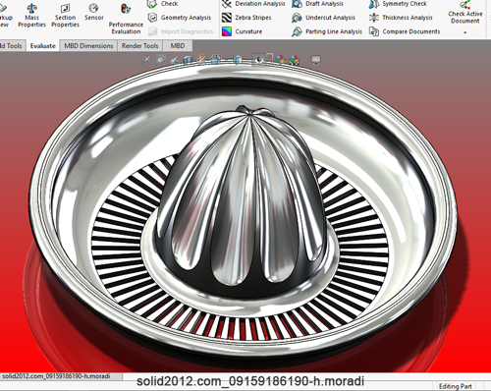Click the Editing Part status field
Screen dimensions: 491x391
(456, 386)
